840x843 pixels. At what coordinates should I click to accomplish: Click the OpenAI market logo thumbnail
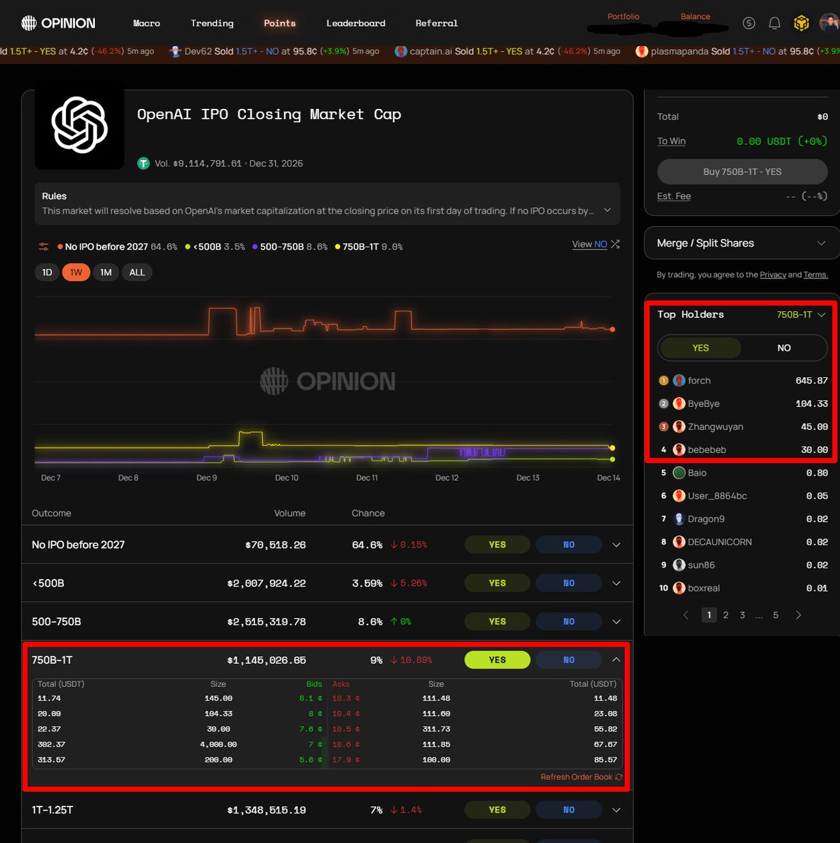click(x=79, y=125)
